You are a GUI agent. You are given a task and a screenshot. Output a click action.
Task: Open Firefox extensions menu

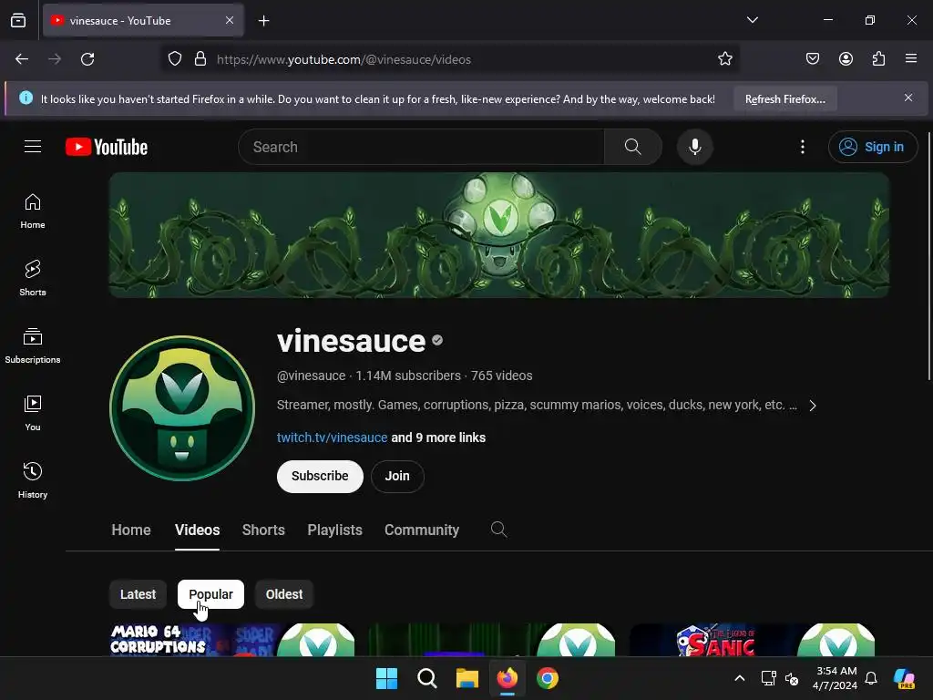878,59
